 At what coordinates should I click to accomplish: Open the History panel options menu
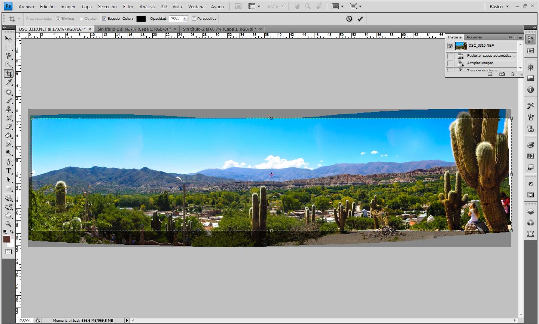point(519,37)
